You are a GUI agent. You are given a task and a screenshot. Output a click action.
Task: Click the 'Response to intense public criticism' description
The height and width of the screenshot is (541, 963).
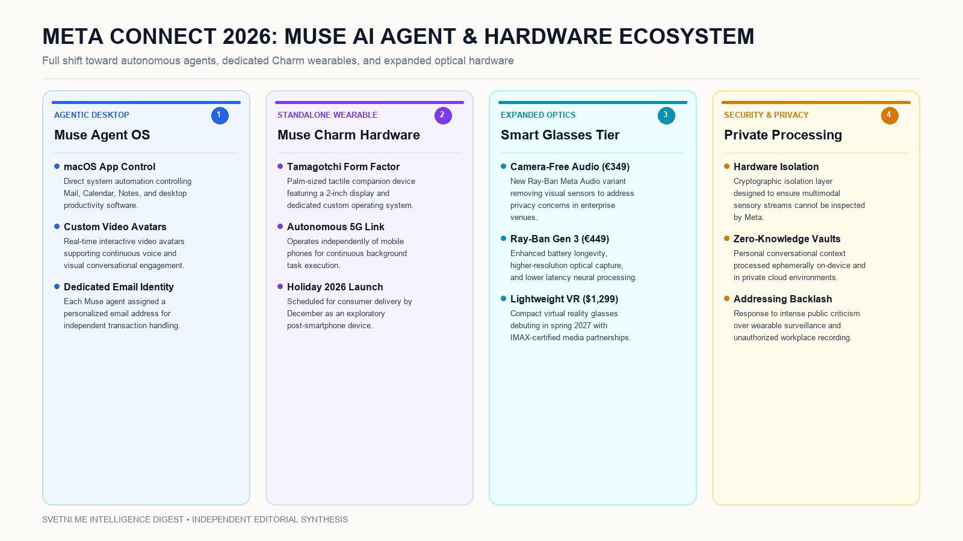[x=797, y=325]
